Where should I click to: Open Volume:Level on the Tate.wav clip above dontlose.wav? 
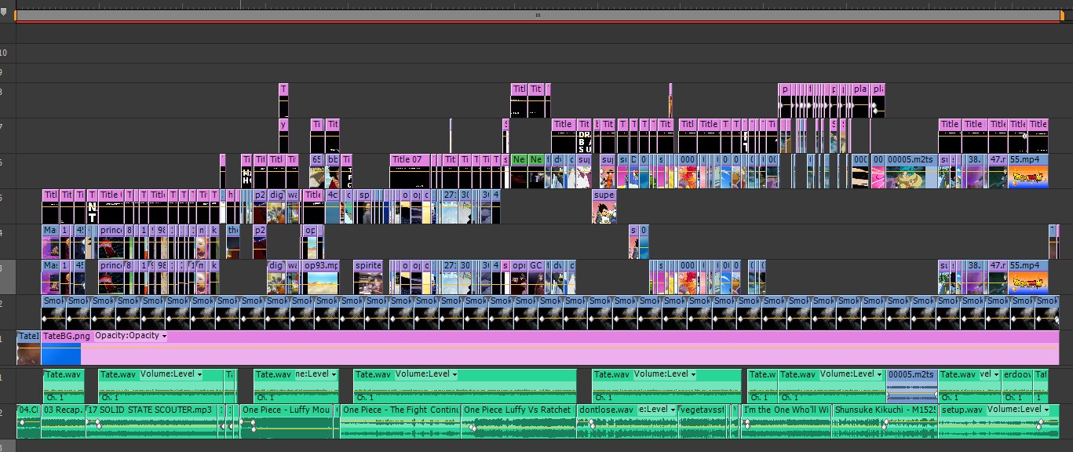[x=666, y=374]
